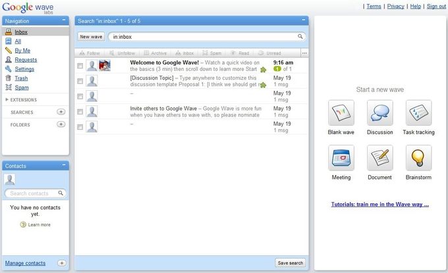Tick the Welcome to Google Wave checkbox
Image resolution: width=448 pixels, height=273 pixels.
coord(80,66)
